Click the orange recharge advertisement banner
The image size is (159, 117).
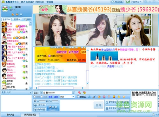point(61,55)
